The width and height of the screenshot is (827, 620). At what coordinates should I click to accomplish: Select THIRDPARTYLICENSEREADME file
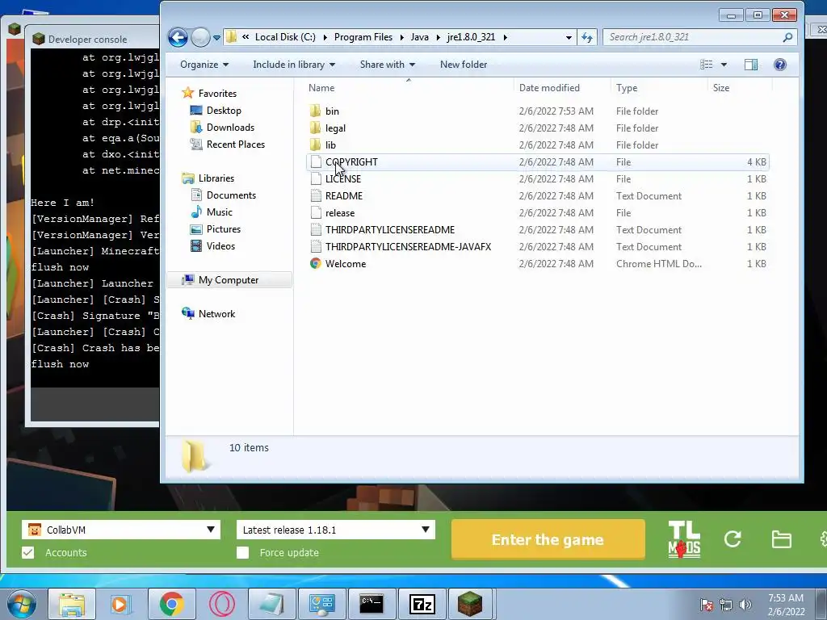[537, 230]
